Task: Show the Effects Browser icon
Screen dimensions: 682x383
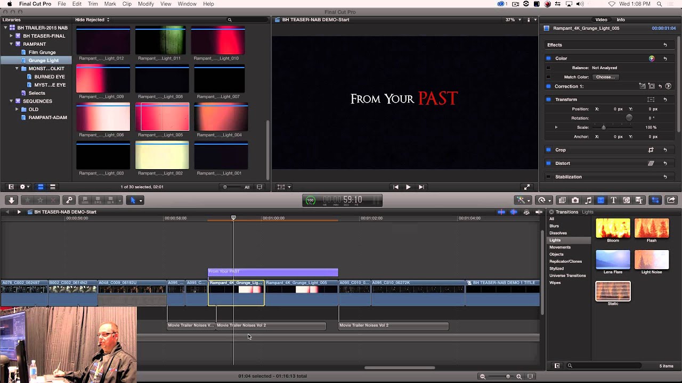Action: (x=562, y=200)
